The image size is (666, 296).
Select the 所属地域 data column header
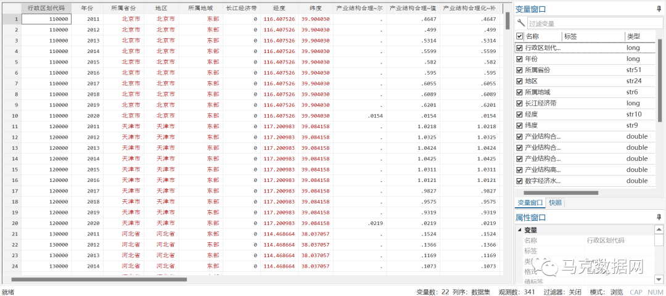[200, 8]
